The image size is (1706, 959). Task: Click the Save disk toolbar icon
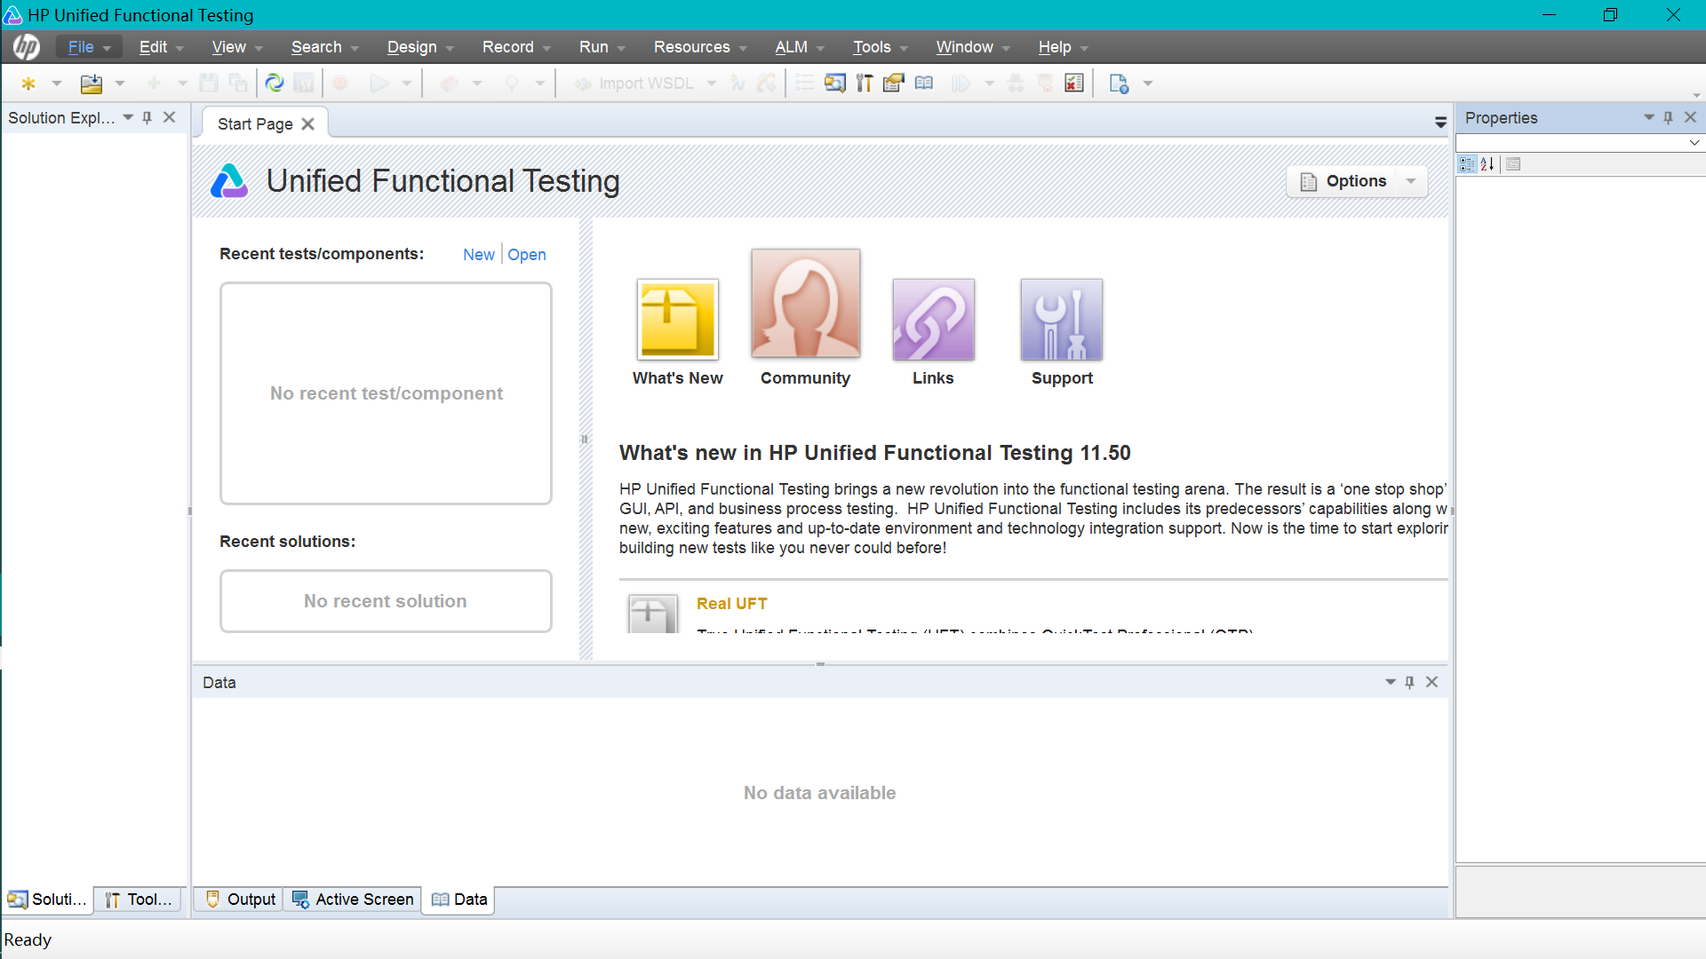tap(209, 83)
